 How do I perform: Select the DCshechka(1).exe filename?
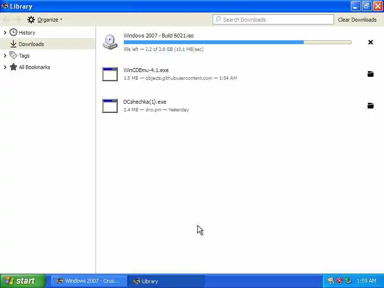tap(145, 102)
